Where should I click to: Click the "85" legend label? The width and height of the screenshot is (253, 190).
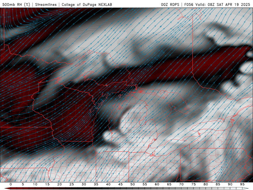click(218, 184)
